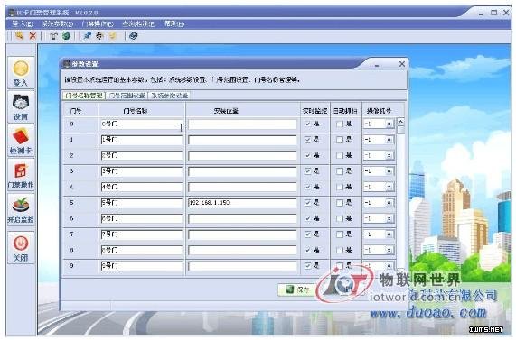Open the 系统参数(S) menu
The image size is (516, 340).
pos(58,23)
